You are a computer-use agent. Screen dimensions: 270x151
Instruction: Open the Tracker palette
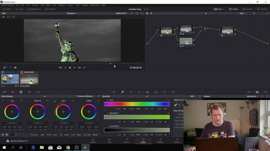139,92
